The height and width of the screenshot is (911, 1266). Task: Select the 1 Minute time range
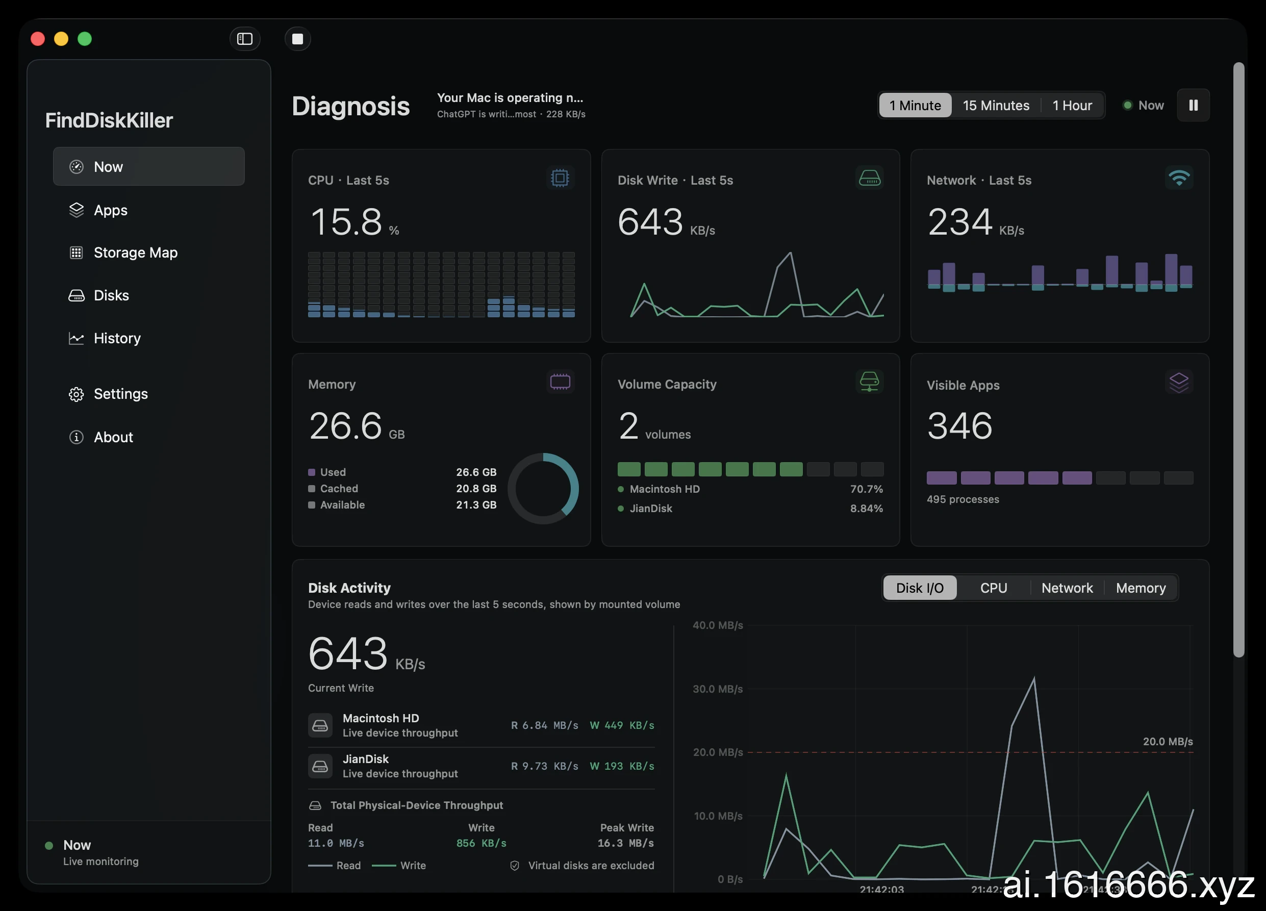click(915, 105)
